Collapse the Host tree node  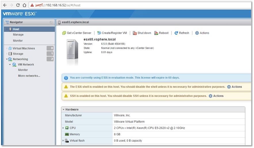[x=7, y=29]
